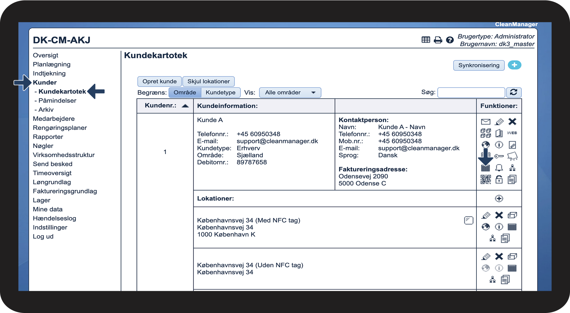Click the refresh icon beside the search field
The height and width of the screenshot is (313, 570).
(x=514, y=93)
